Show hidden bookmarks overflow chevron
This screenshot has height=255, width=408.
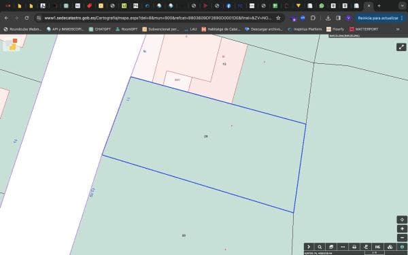[398, 29]
